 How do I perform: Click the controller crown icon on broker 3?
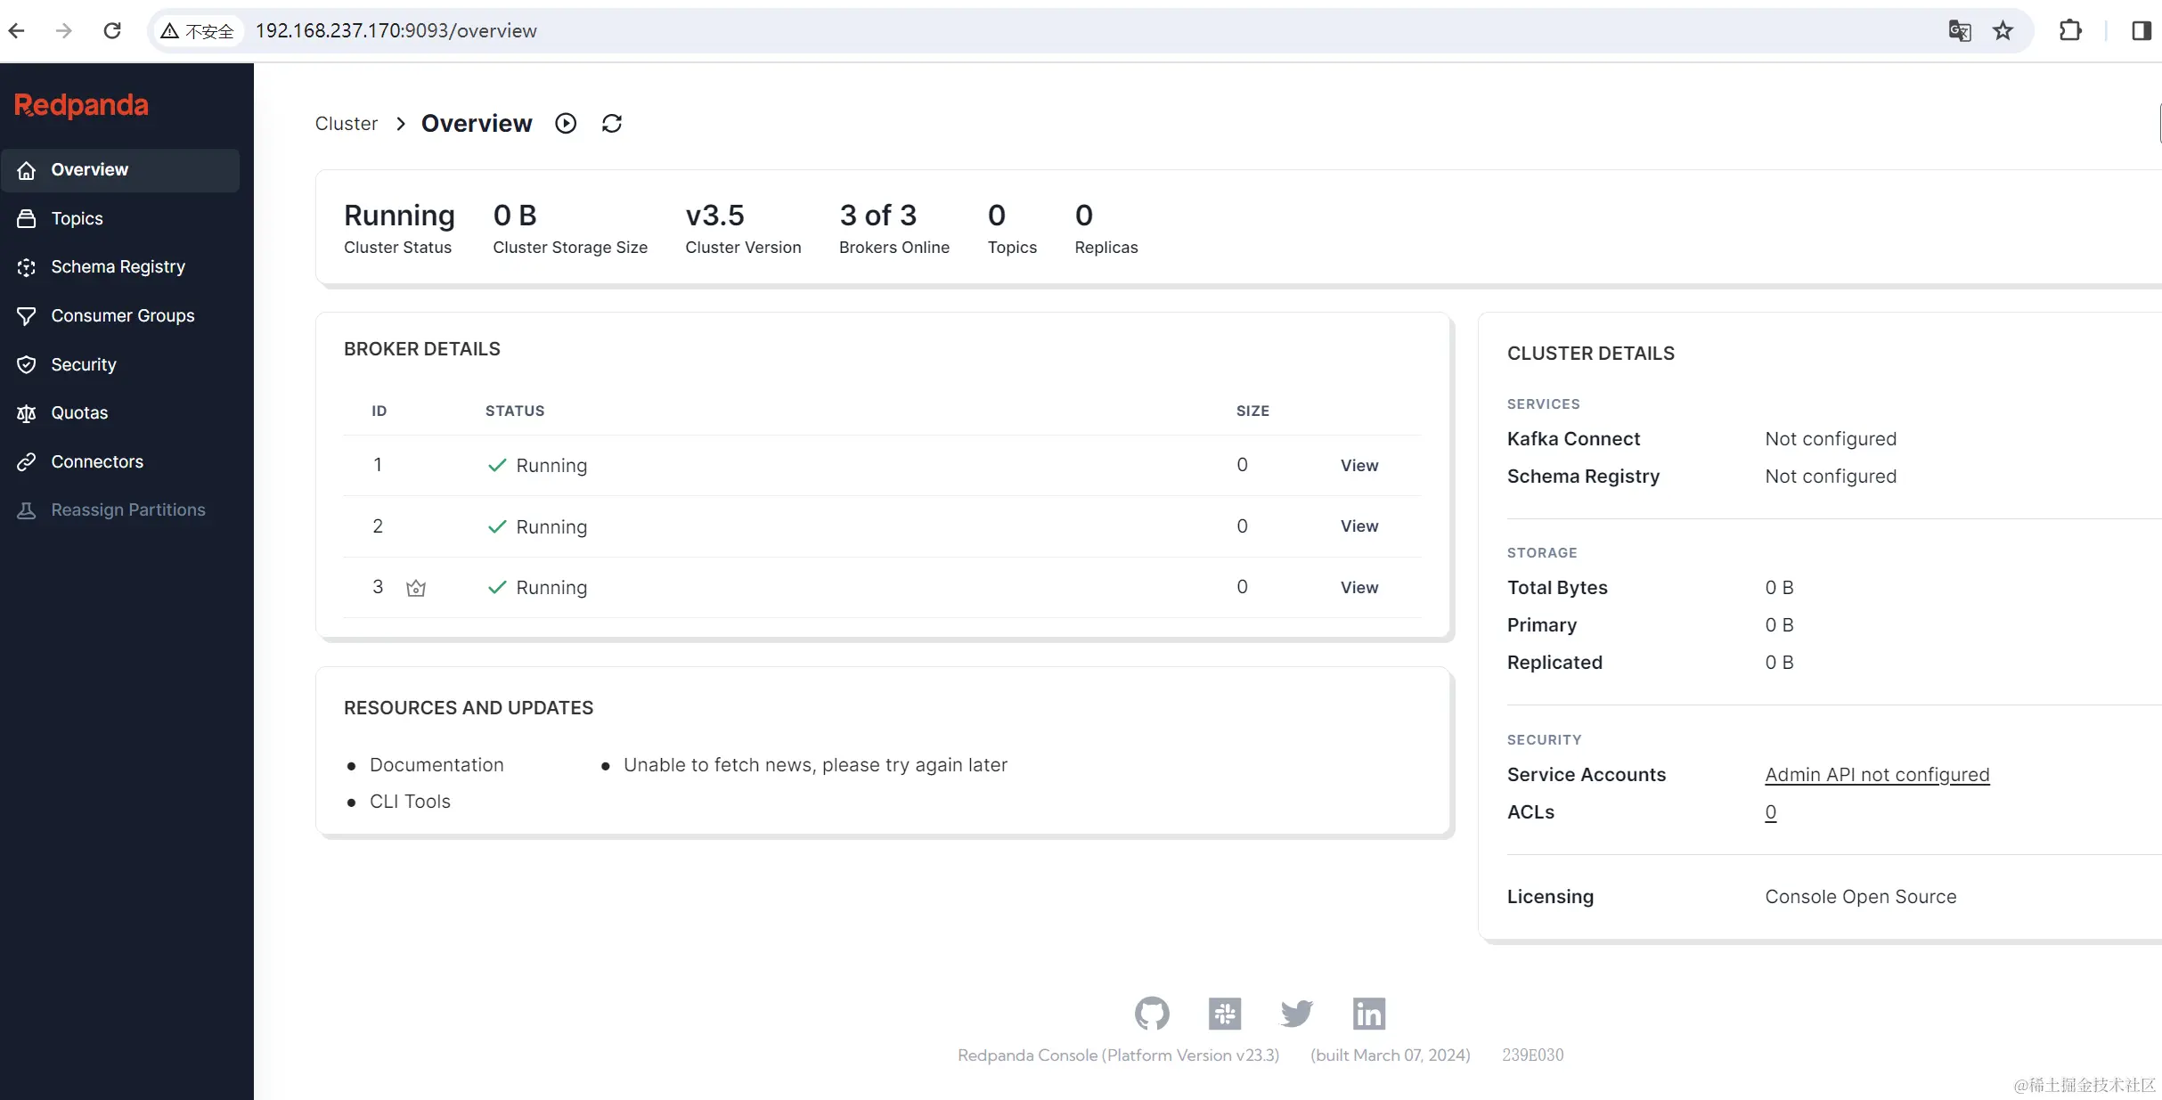point(416,588)
